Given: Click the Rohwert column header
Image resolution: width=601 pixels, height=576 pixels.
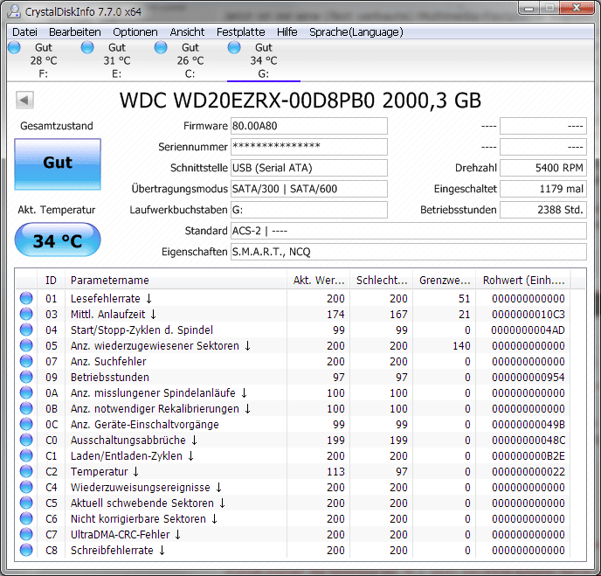Looking at the screenshot, I should pos(523,281).
